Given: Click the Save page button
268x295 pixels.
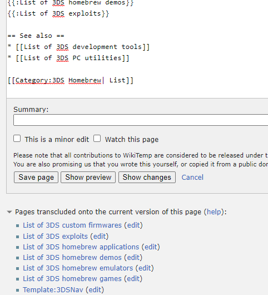Looking at the screenshot, I should pos(36,177).
